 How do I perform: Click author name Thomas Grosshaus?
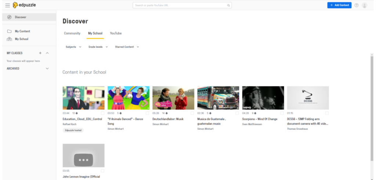(297, 129)
